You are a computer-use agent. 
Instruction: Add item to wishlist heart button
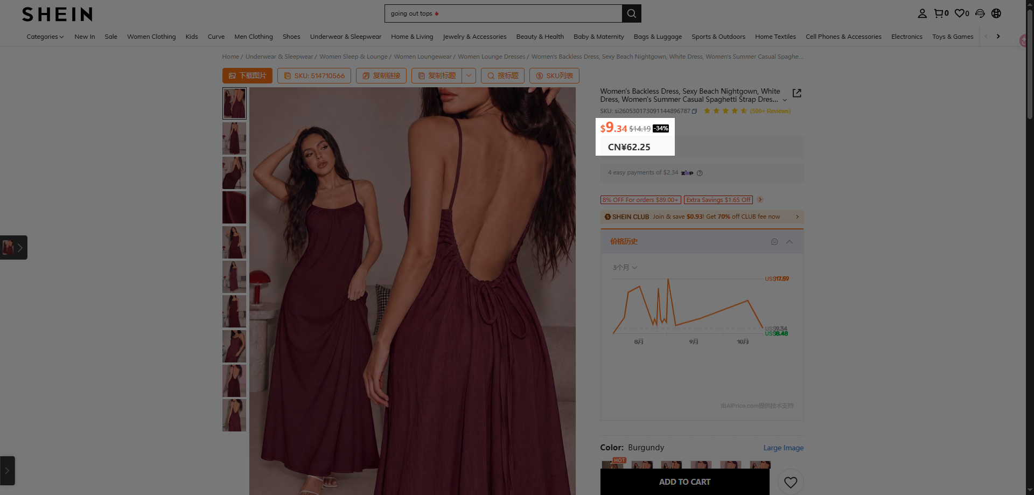791,482
